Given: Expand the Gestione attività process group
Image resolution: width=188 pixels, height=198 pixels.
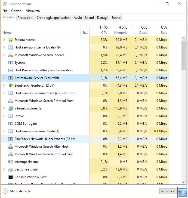Looking at the screenshot, I should tap(4, 169).
